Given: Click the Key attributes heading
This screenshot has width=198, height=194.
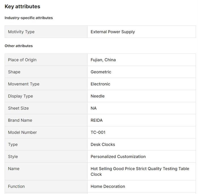Looking at the screenshot, I should point(22,6).
